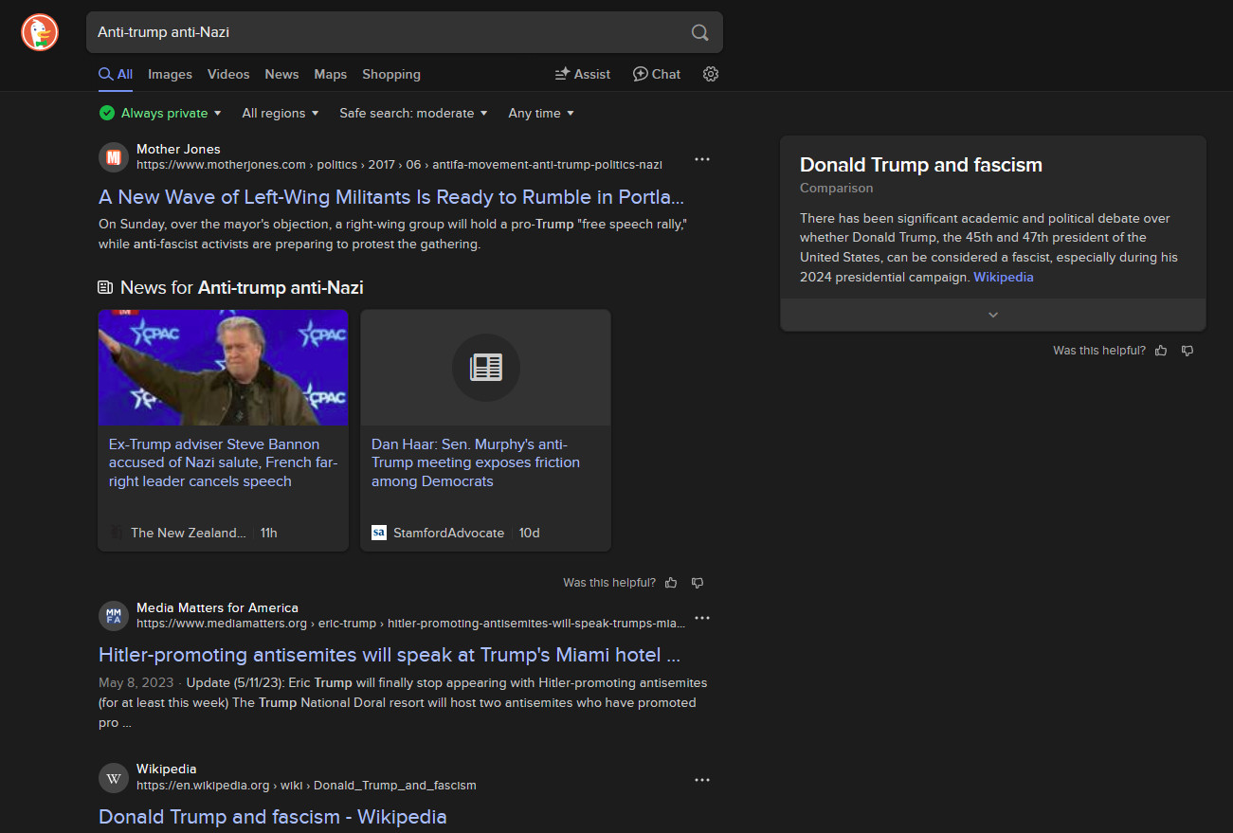Click the Media Matters for America site name
The image size is (1233, 833).
217,607
